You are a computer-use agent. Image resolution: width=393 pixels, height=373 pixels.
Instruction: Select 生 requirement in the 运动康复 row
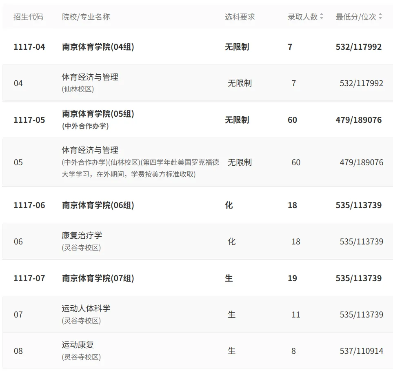click(231, 351)
